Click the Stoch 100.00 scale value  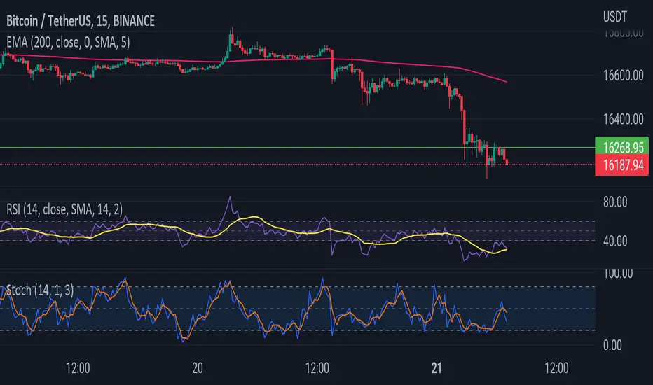[x=618, y=274]
